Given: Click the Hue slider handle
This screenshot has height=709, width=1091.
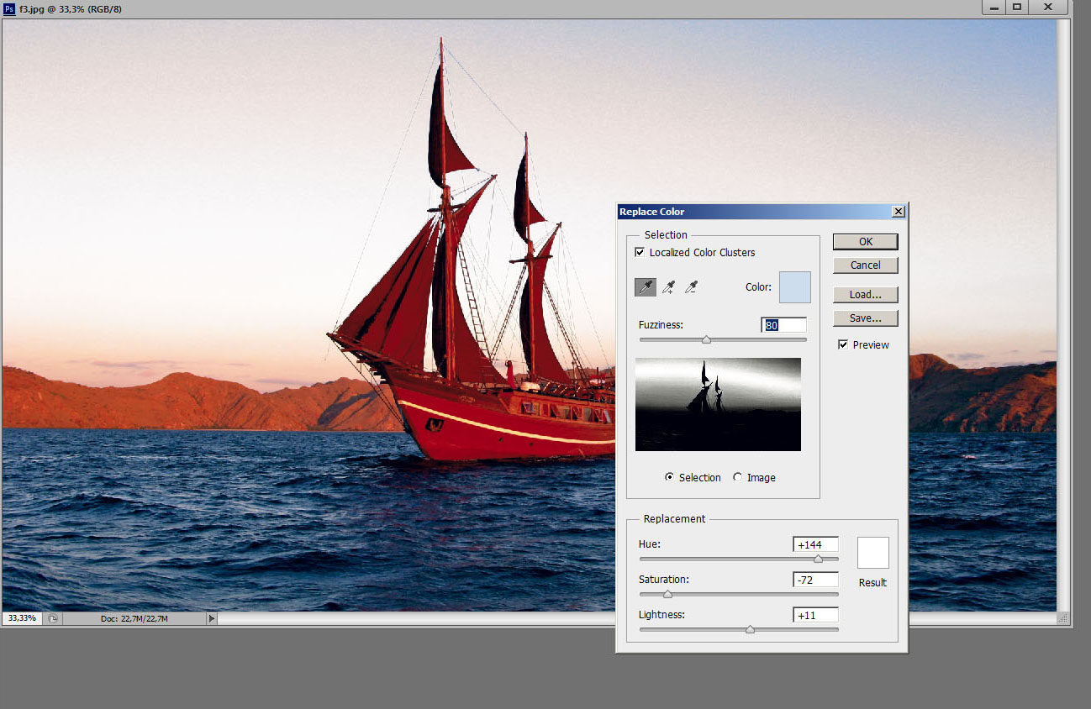Looking at the screenshot, I should [818, 558].
